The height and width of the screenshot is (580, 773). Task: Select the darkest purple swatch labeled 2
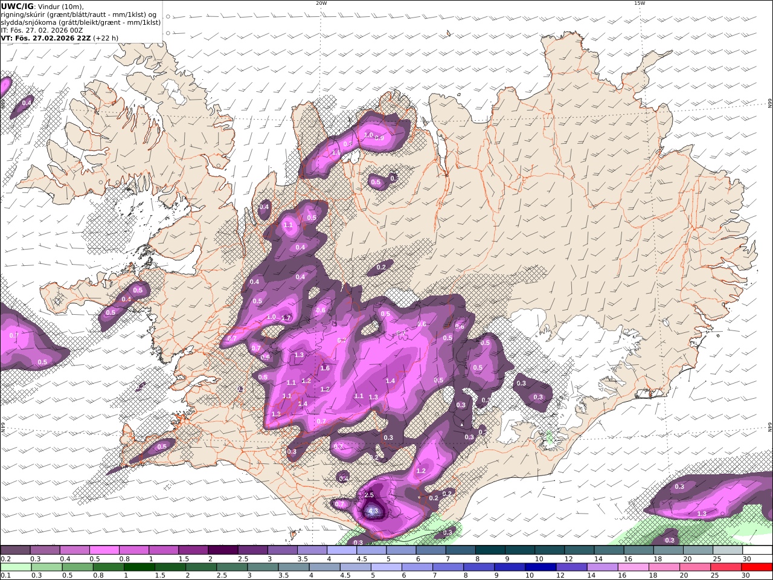223,550
